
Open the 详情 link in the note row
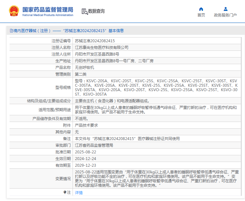pyautogui.click(x=79, y=193)
